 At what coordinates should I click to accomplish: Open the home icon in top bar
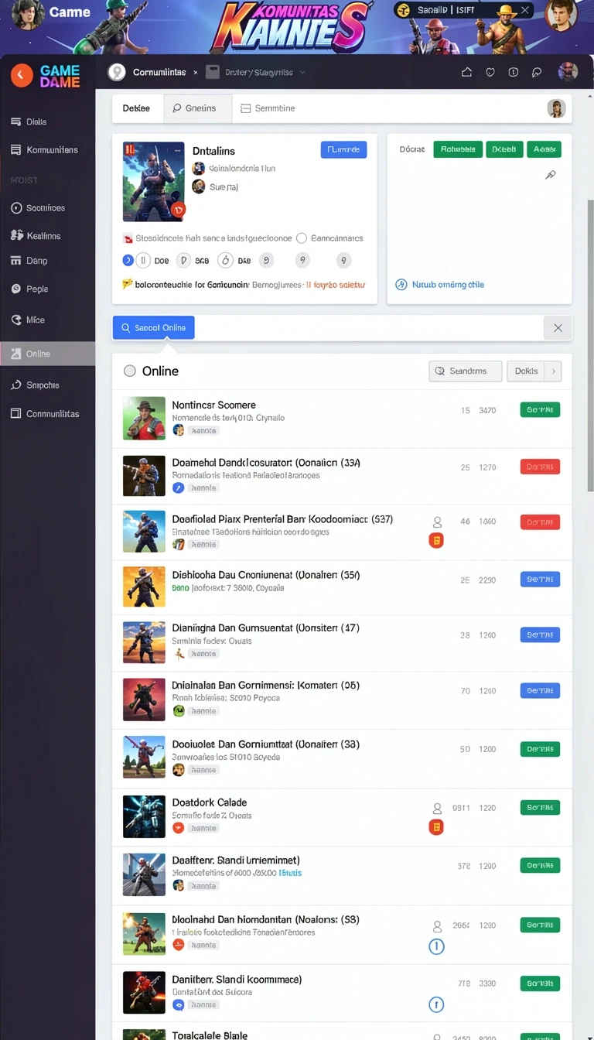click(466, 72)
